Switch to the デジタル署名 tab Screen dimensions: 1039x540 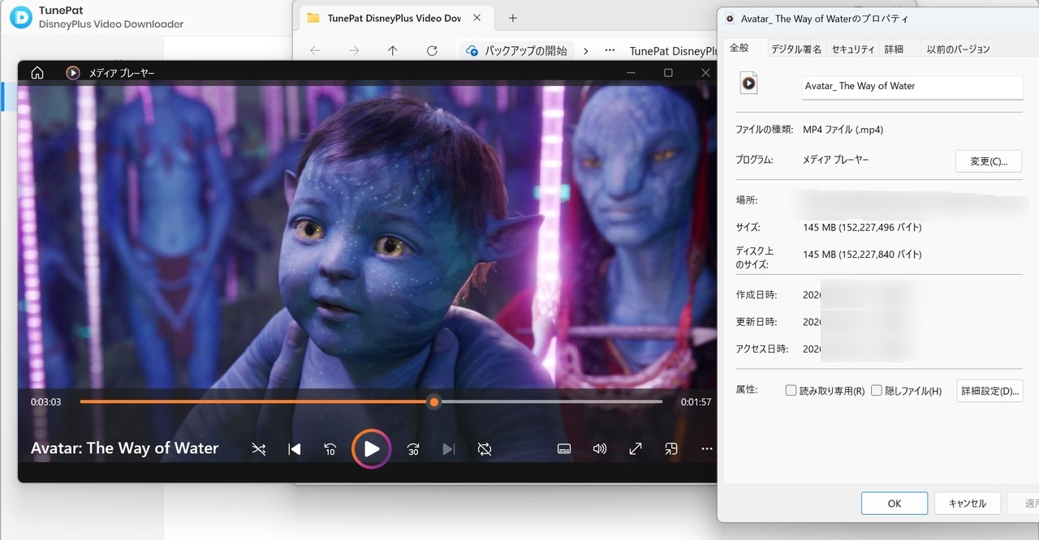795,49
